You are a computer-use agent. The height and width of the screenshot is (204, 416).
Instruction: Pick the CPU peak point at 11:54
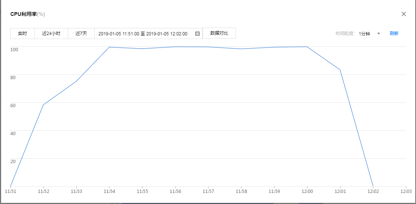[109, 47]
